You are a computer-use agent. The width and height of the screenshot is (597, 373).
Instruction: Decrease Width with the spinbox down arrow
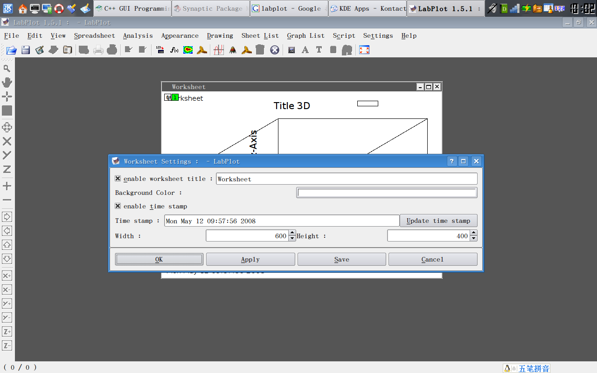292,238
